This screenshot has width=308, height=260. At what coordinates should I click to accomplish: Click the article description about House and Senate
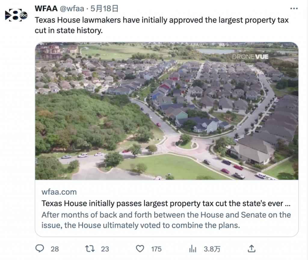[166, 220]
